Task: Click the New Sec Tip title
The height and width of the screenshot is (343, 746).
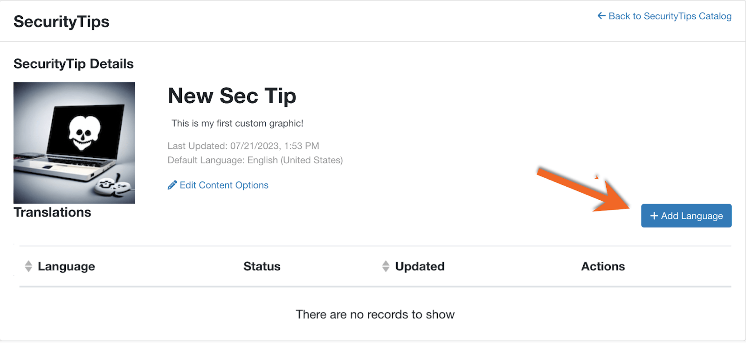Action: tap(232, 96)
